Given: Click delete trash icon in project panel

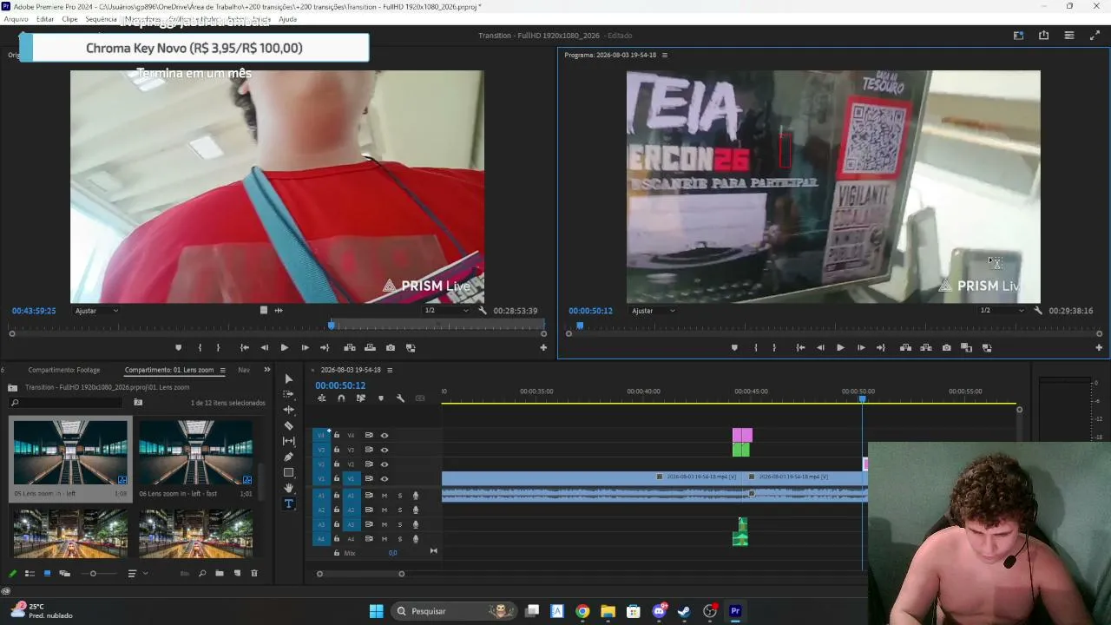Looking at the screenshot, I should (x=254, y=574).
